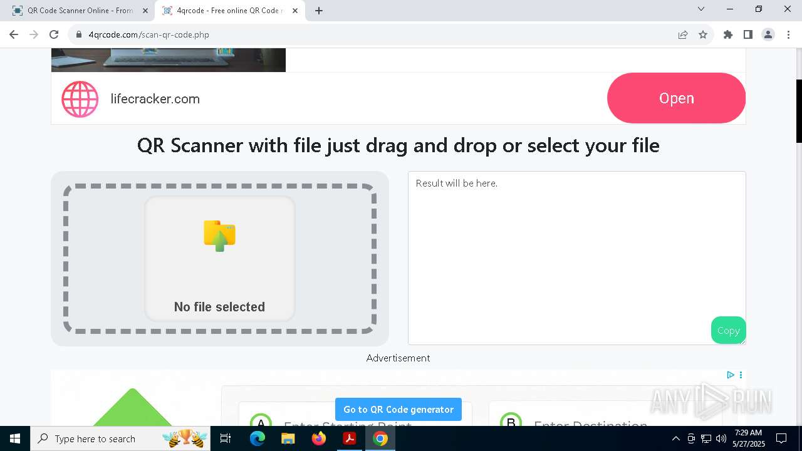Expand the tab search chevron
Screen dimensions: 802x451
[701, 9]
